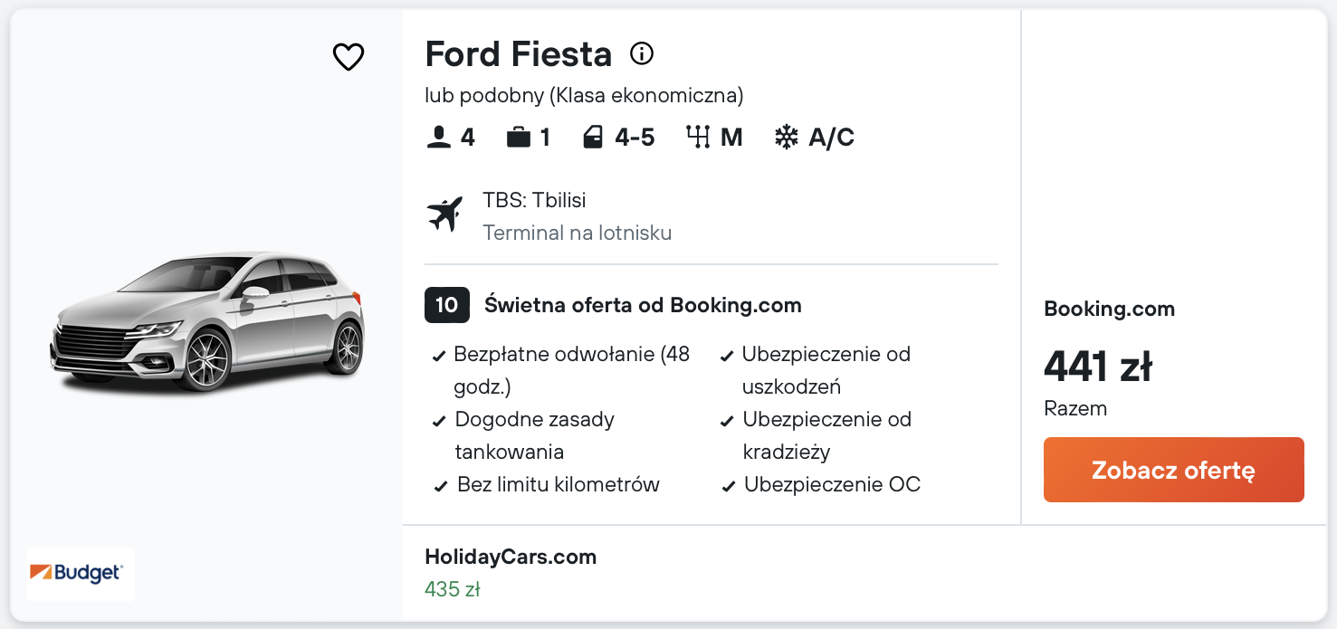Screen dimensions: 1337x629
Task: Click the silver car thumbnail image
Action: tap(207, 321)
